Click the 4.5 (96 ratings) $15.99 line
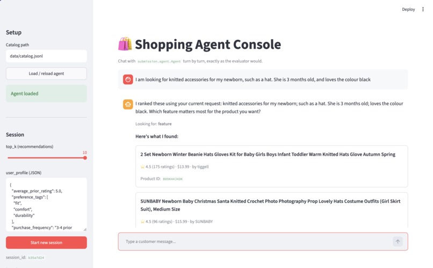Screen dimensions: 433x268 pos(177,221)
